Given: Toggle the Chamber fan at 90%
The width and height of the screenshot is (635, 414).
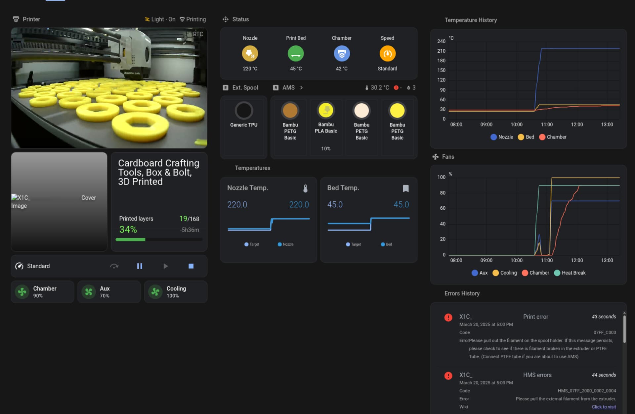Looking at the screenshot, I should [x=22, y=292].
